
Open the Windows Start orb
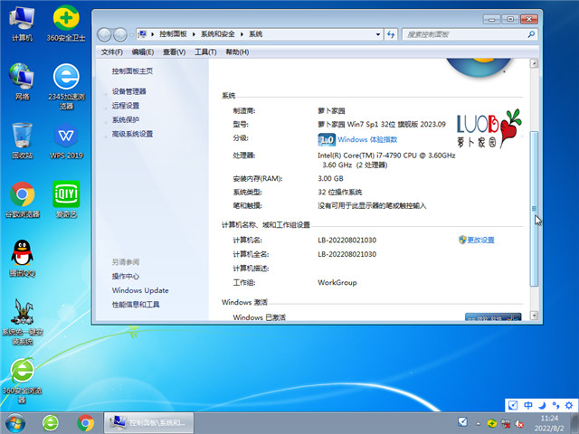coord(15,423)
